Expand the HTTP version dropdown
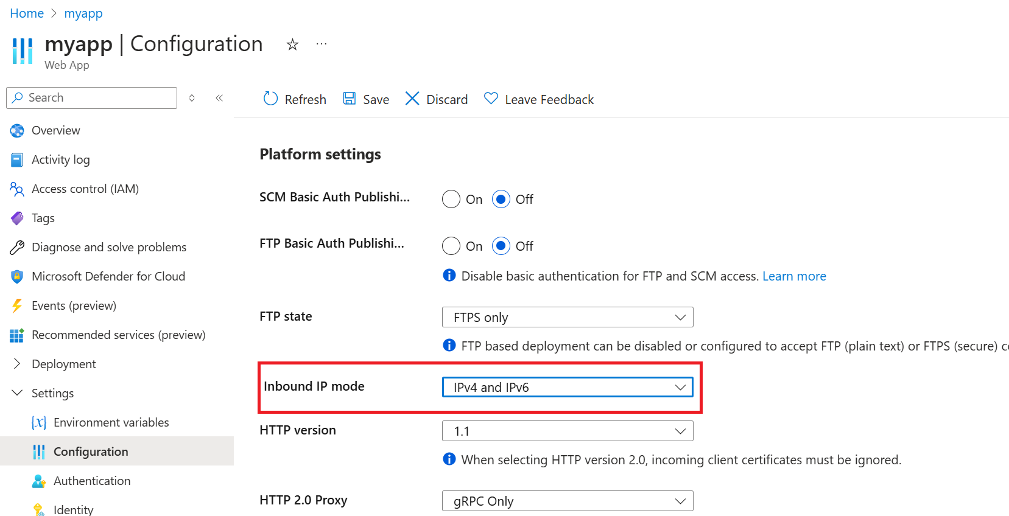Image resolution: width=1009 pixels, height=516 pixels. coord(680,431)
